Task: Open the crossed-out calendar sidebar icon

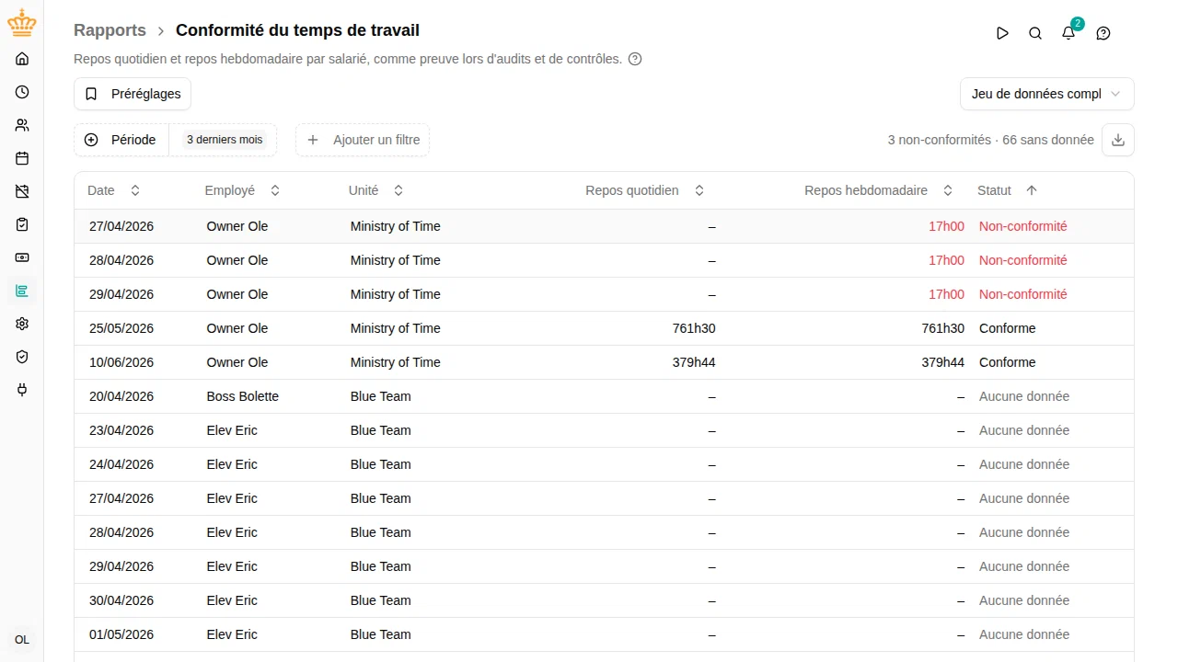Action: point(22,191)
